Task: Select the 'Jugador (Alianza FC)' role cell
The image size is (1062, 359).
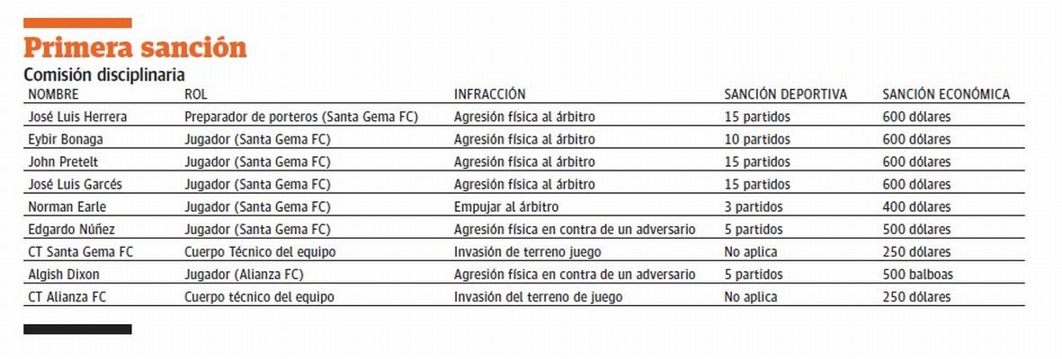Action: [x=244, y=275]
